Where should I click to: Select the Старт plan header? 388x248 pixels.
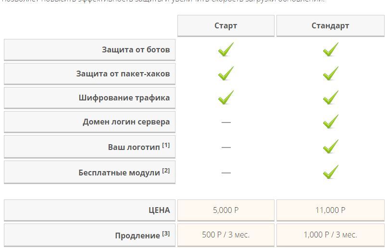(x=225, y=26)
